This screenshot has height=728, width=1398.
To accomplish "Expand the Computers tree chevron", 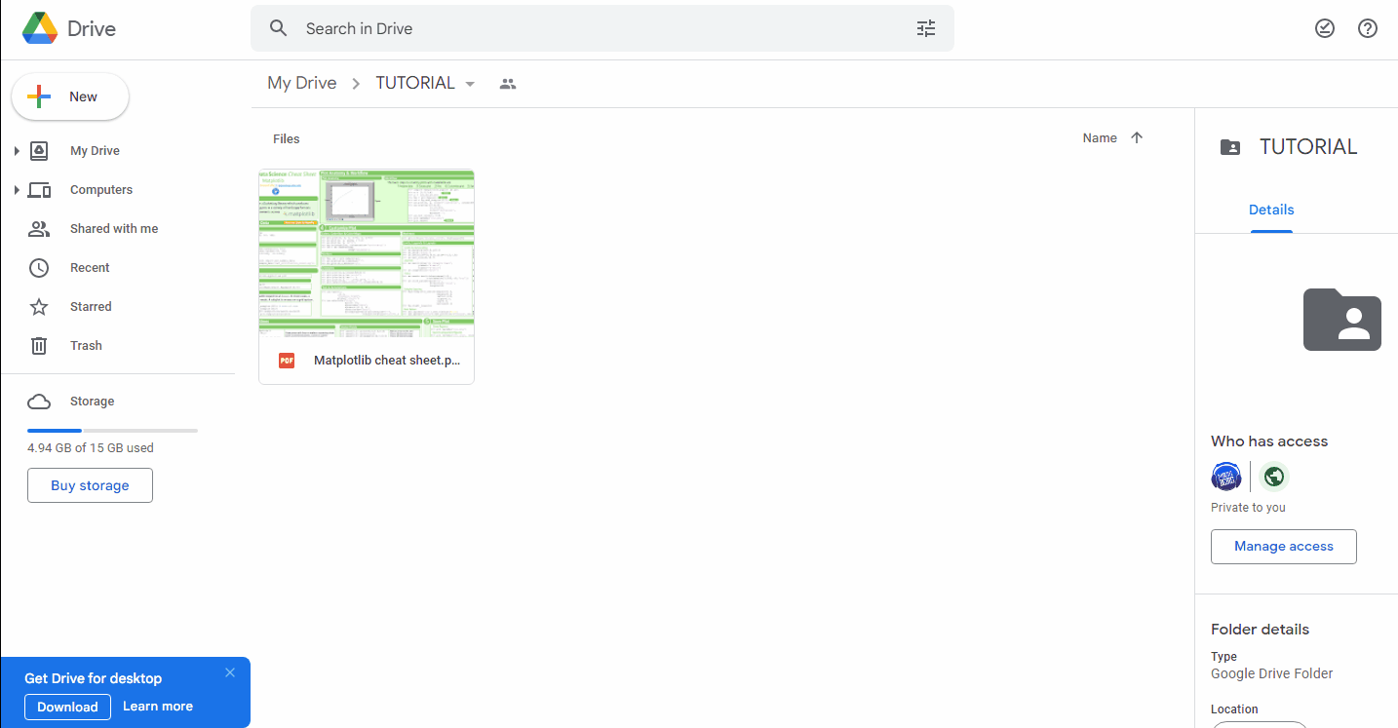I will (x=17, y=189).
